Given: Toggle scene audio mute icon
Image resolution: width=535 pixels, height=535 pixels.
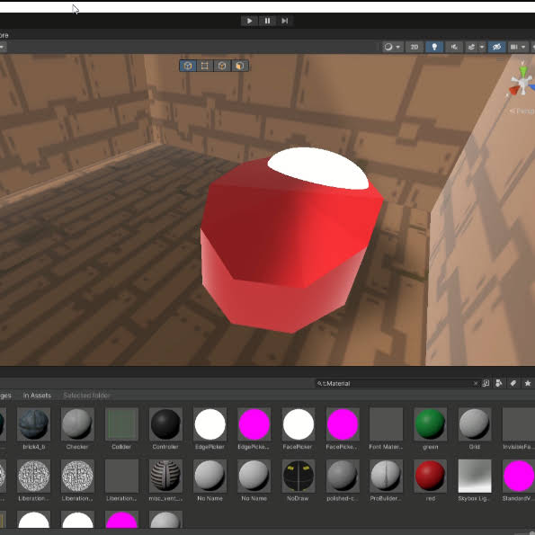Looking at the screenshot, I should tap(454, 47).
